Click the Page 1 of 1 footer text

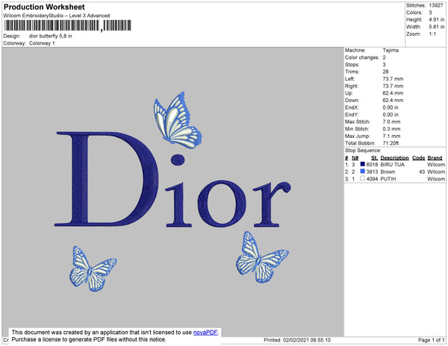[431, 340]
